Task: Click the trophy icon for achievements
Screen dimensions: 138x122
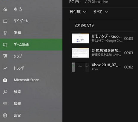Action: tap(5, 33)
